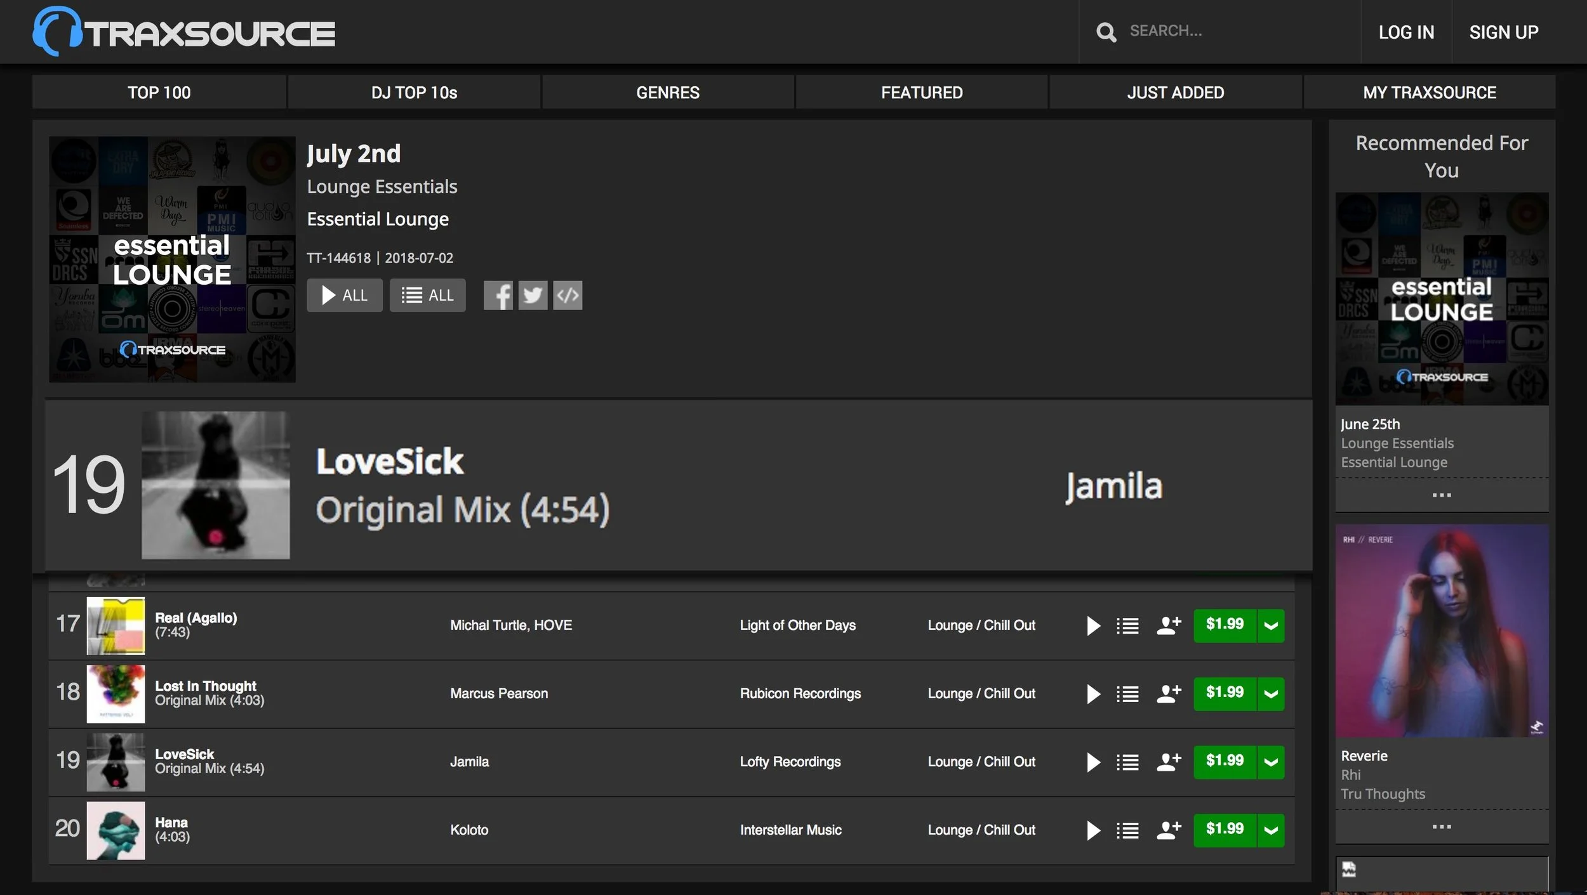Viewport: 1587px width, 895px height.
Task: Open the embed code icon
Action: [x=568, y=296]
